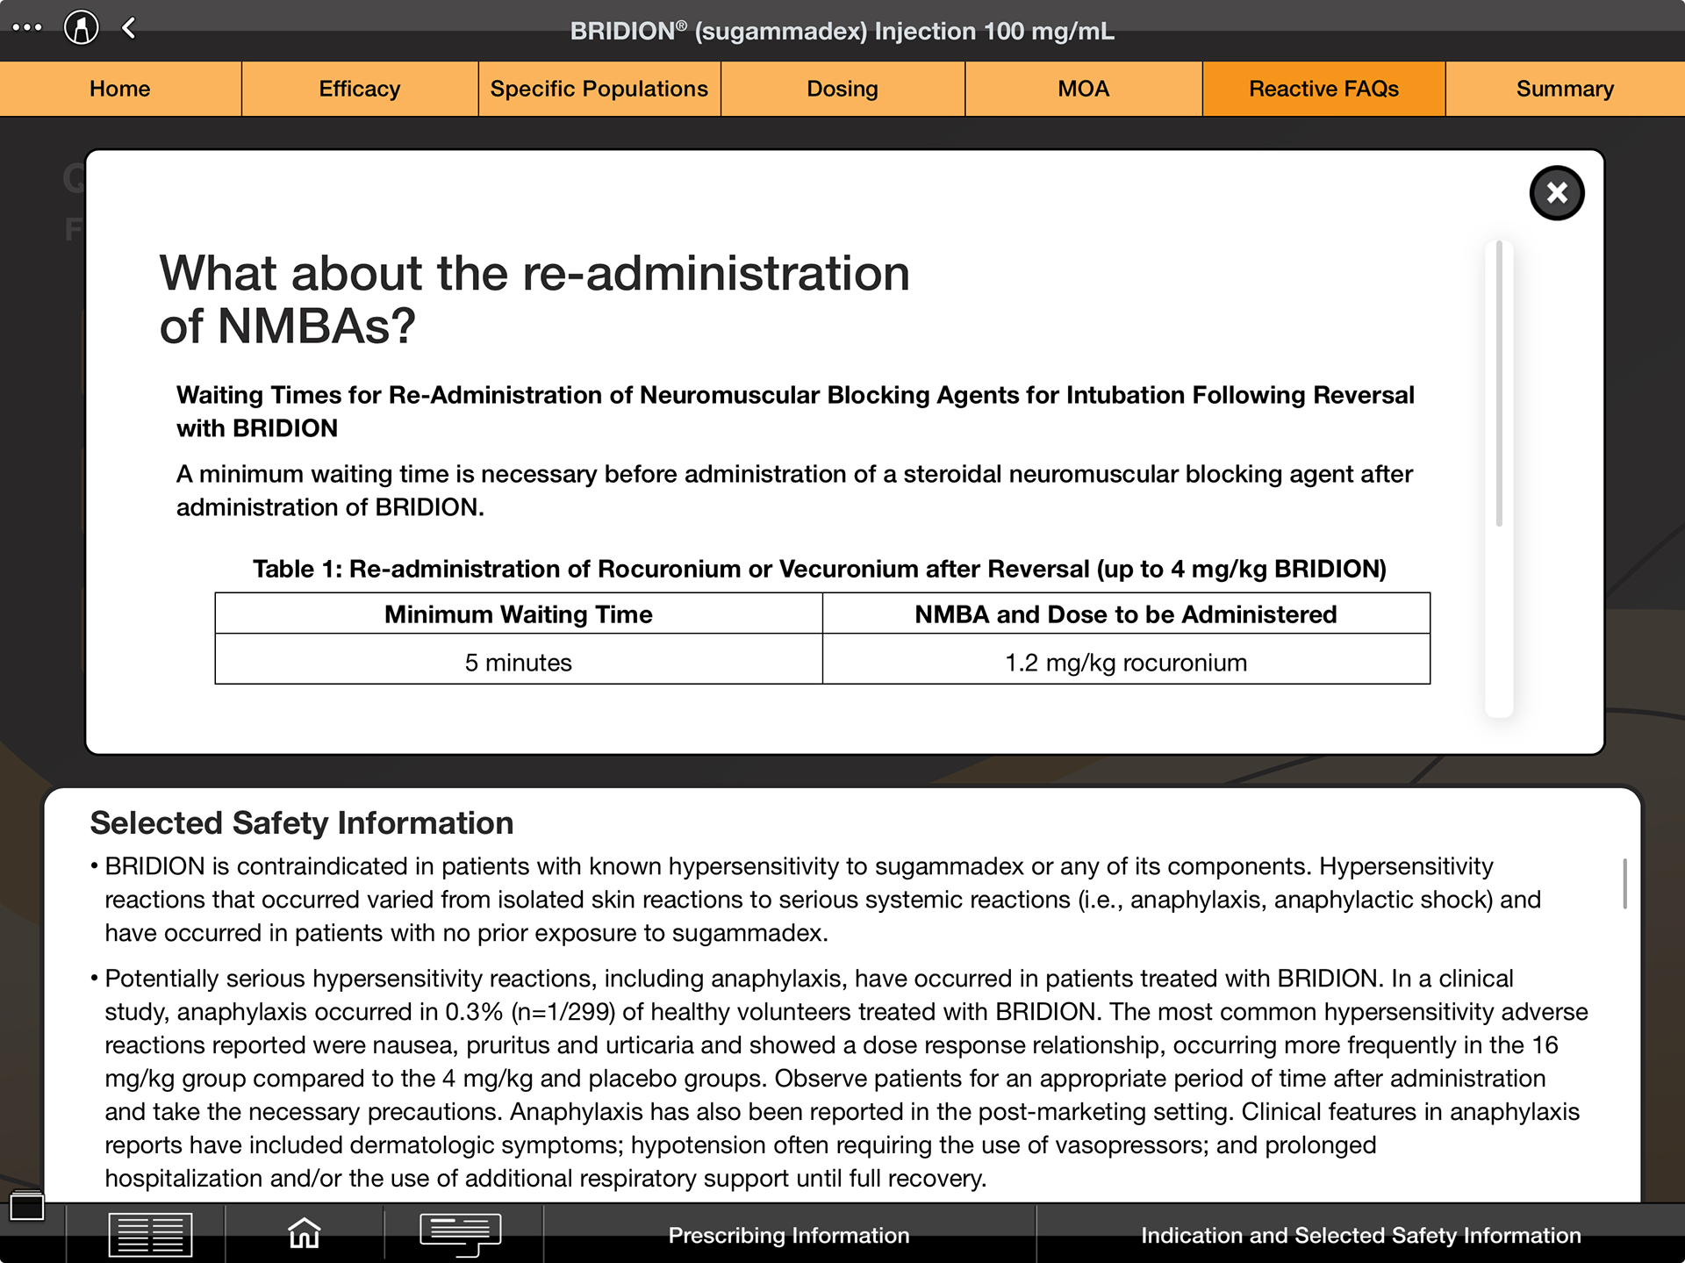
Task: Click the 'Minimum Waiting Time' column header
Action: point(519,614)
